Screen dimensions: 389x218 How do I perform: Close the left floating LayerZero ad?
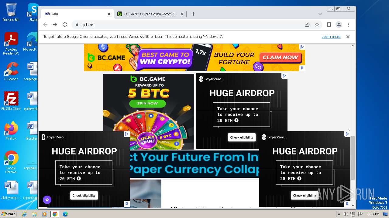tap(128, 130)
